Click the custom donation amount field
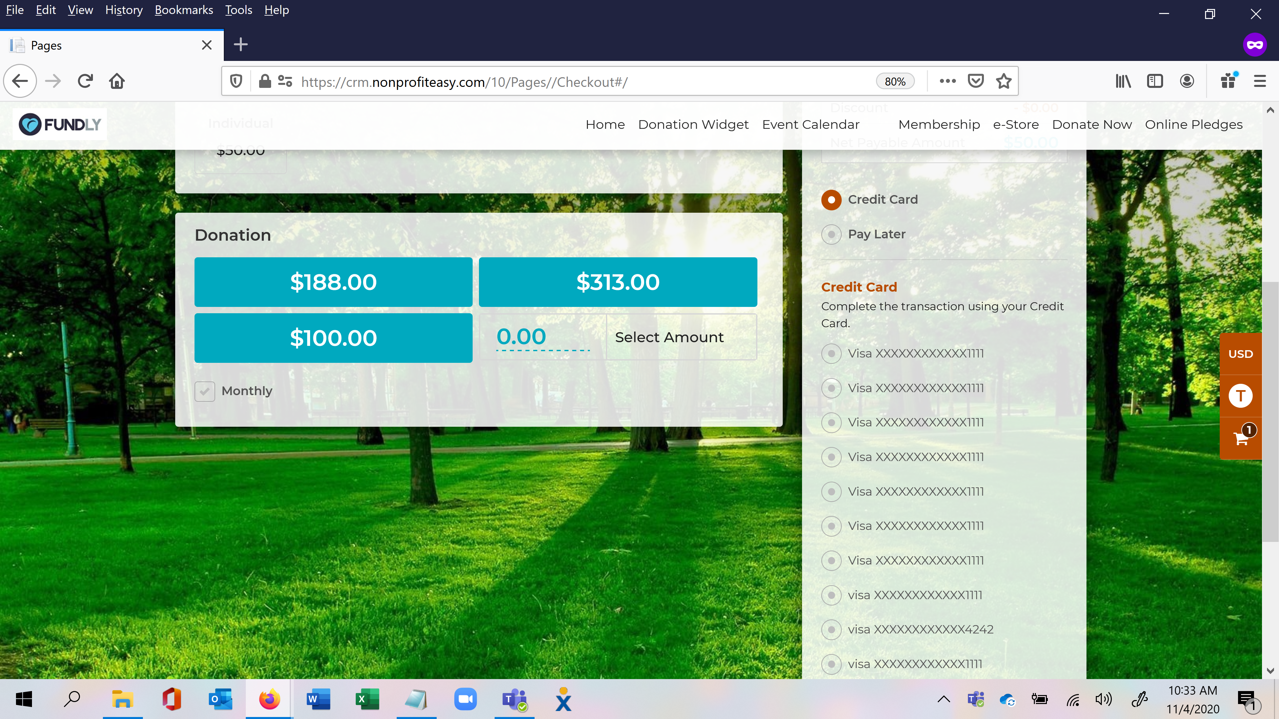This screenshot has height=719, width=1279. pyautogui.click(x=543, y=337)
